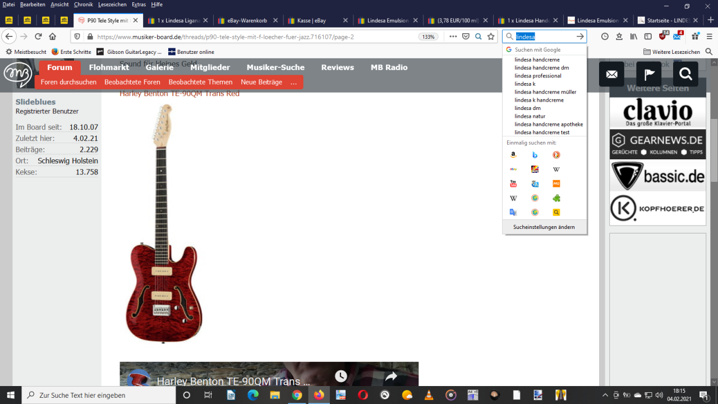Pick suggestion 'lindesa handcreme test'

[542, 132]
